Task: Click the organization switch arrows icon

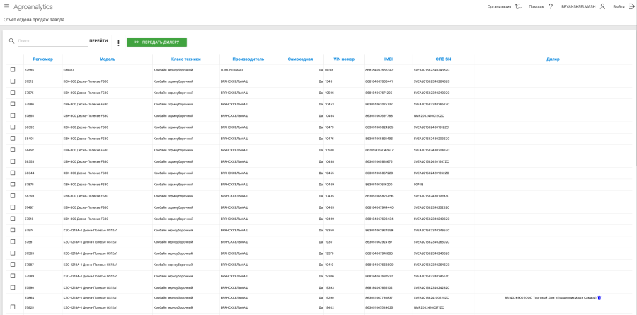Action: 518,6
